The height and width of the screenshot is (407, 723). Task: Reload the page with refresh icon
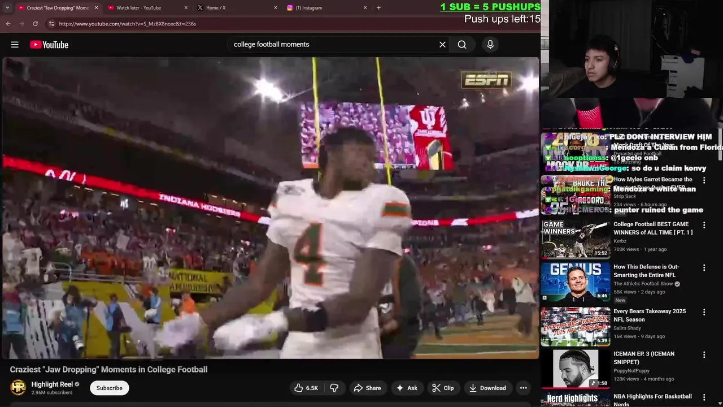(x=35, y=24)
